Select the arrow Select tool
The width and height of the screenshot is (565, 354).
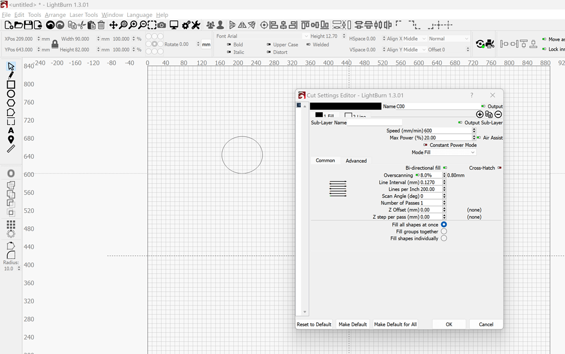[x=11, y=66]
